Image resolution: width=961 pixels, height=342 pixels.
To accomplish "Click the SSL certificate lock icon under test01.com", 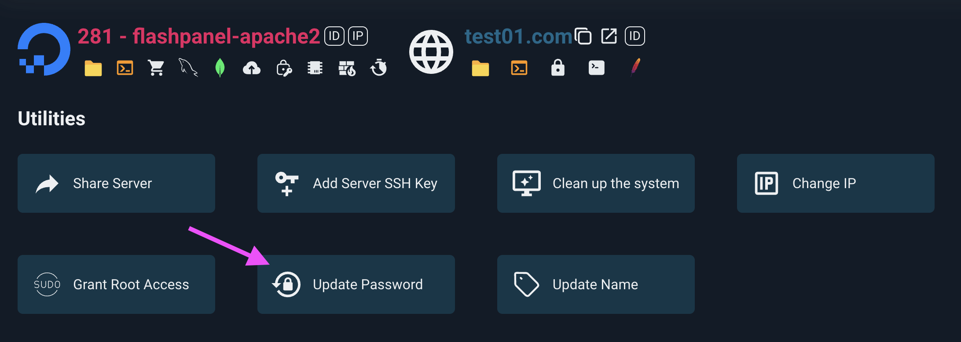I will click(558, 68).
